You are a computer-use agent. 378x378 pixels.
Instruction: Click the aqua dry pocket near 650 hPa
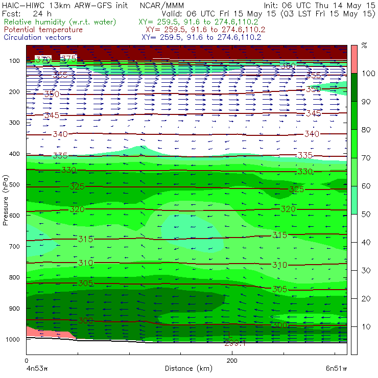click(192, 233)
